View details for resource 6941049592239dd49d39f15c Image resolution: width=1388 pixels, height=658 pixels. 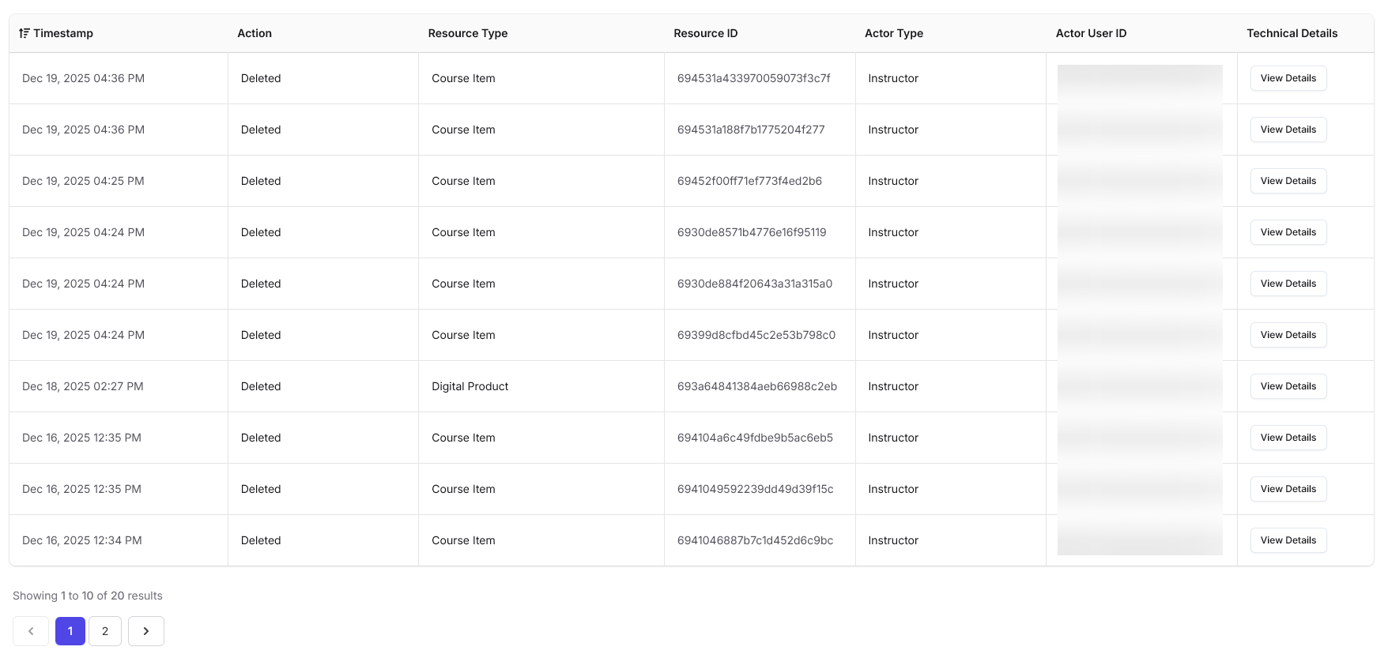click(1288, 489)
